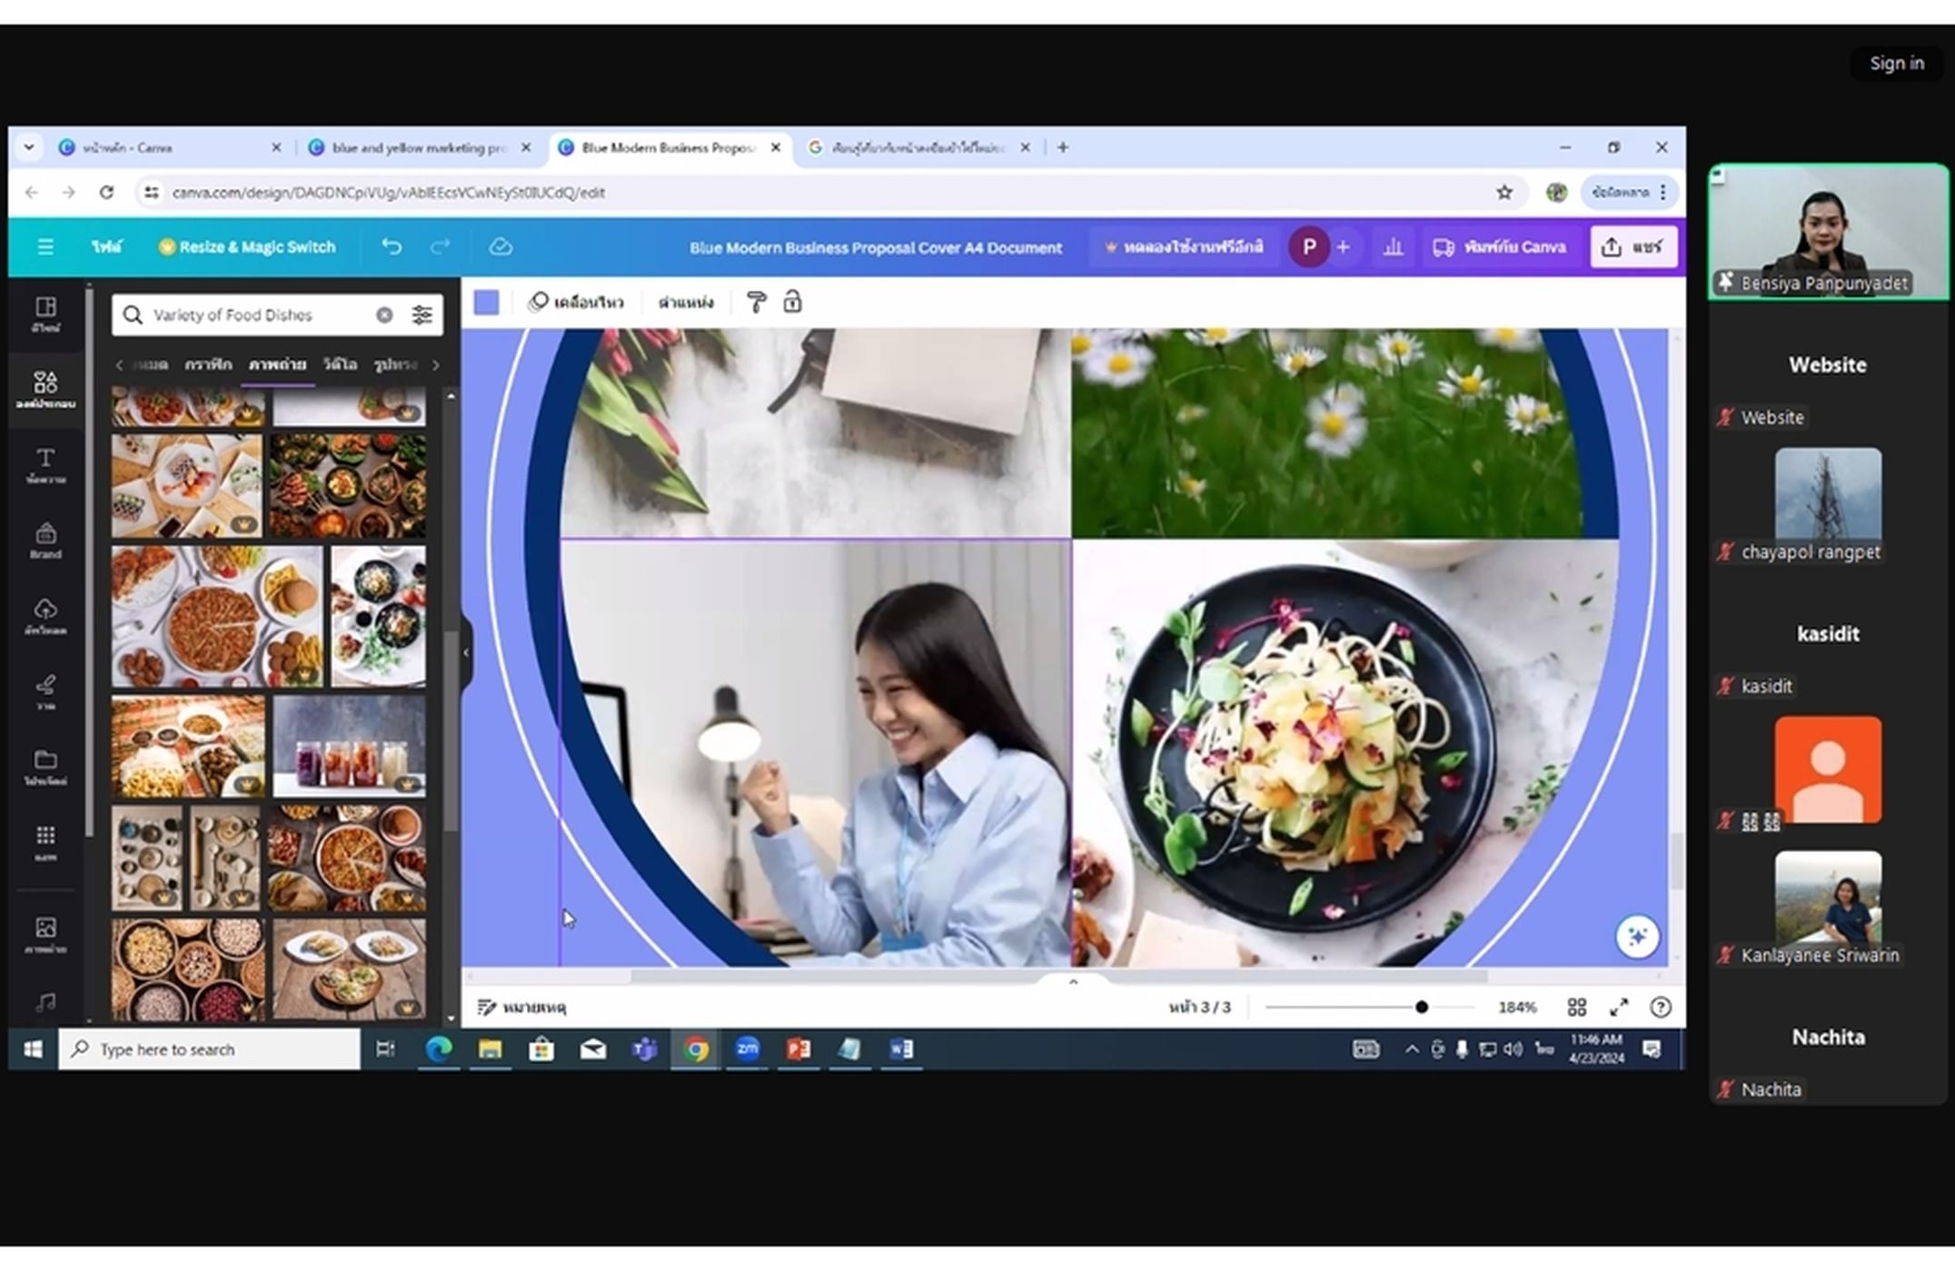Open the analytics bar chart icon
Screen dimensions: 1955x1271
tap(1392, 247)
